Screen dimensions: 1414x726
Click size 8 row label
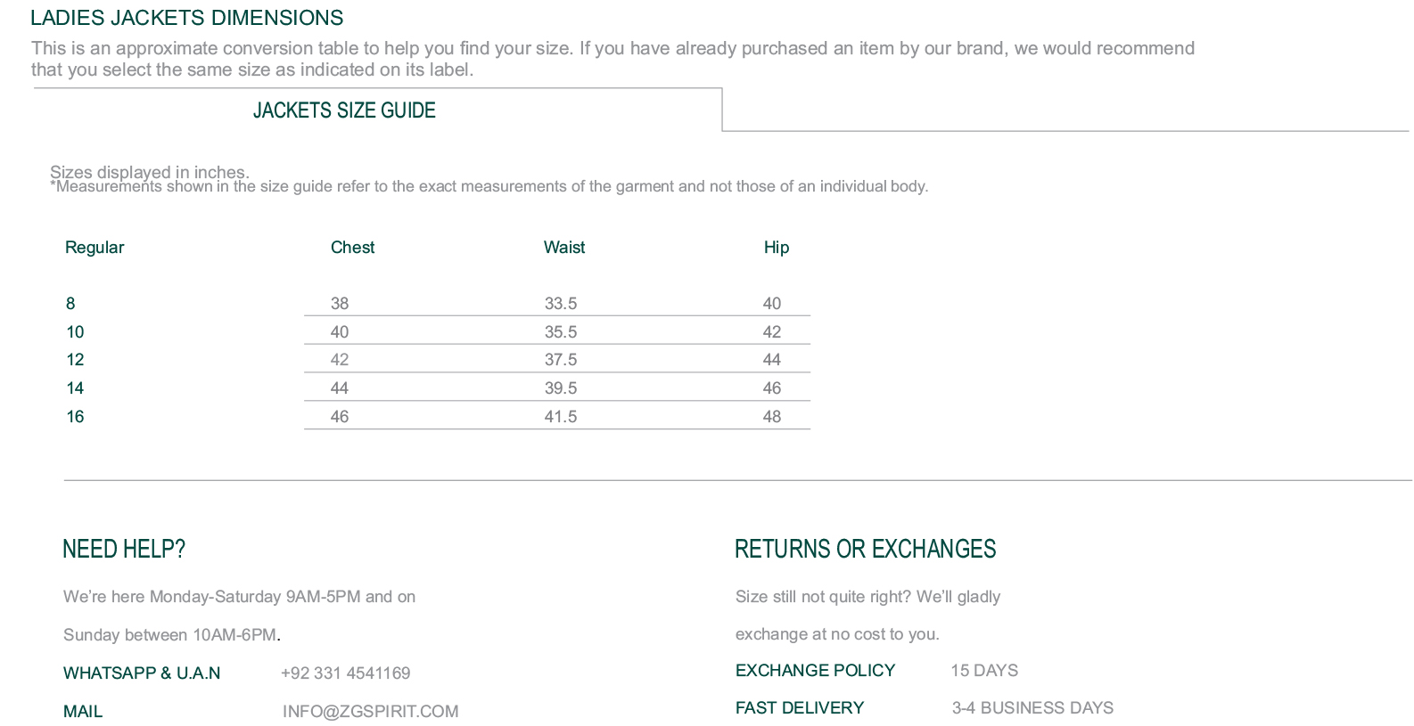coord(70,304)
